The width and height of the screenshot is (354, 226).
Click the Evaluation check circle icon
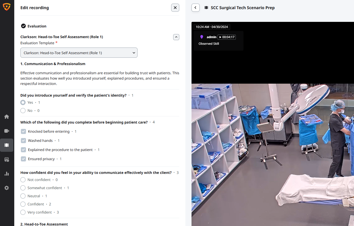coord(23,26)
